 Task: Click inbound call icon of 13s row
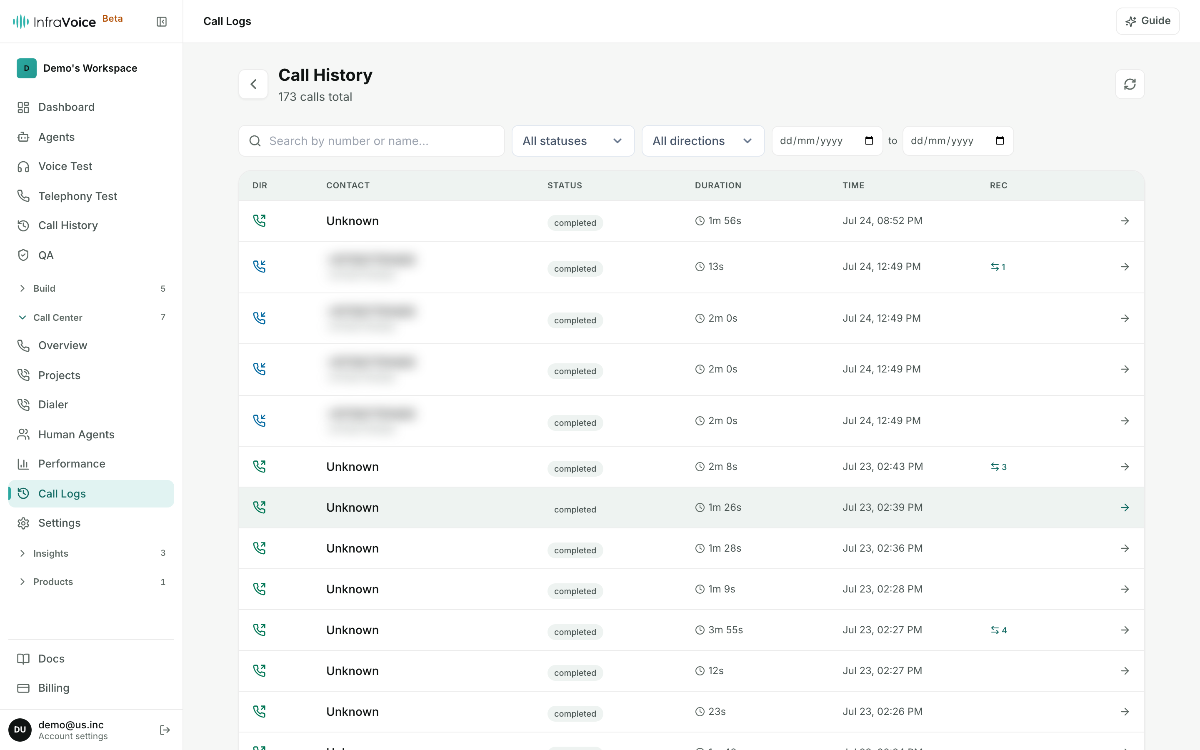[x=259, y=267]
